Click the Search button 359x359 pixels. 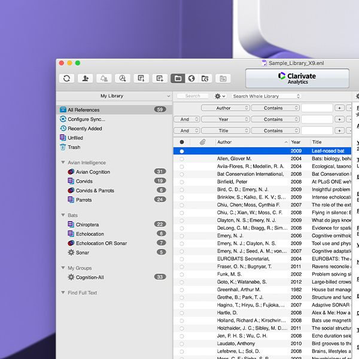pos(193,96)
